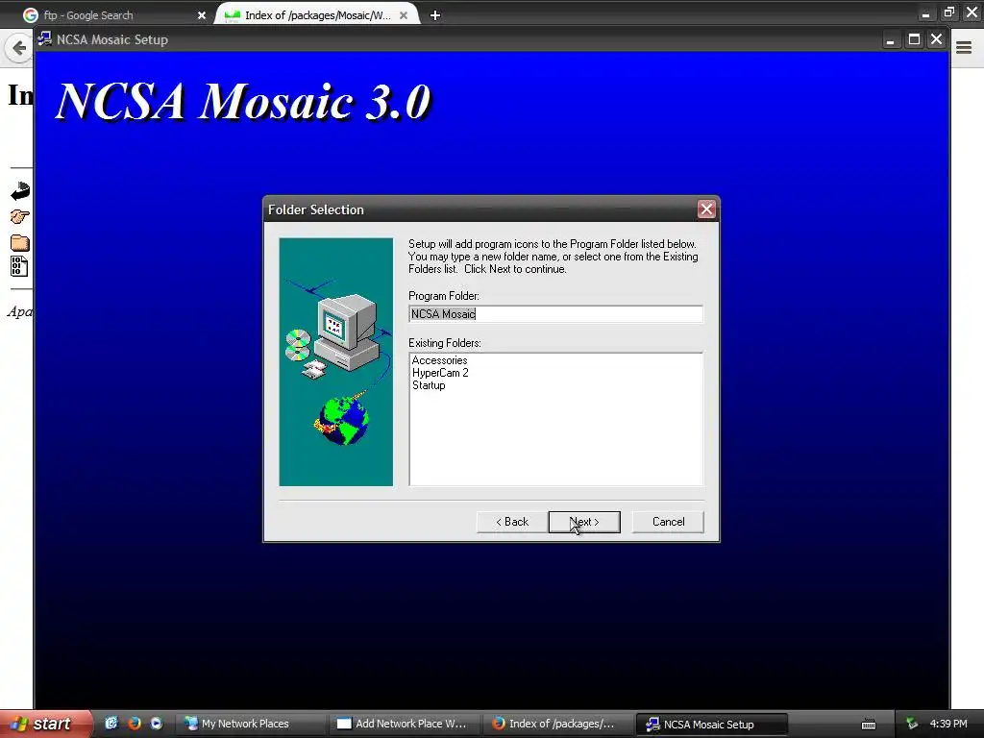Select HyperCam 2 in Existing Folders
Viewport: 984px width, 738px height.
[440, 373]
